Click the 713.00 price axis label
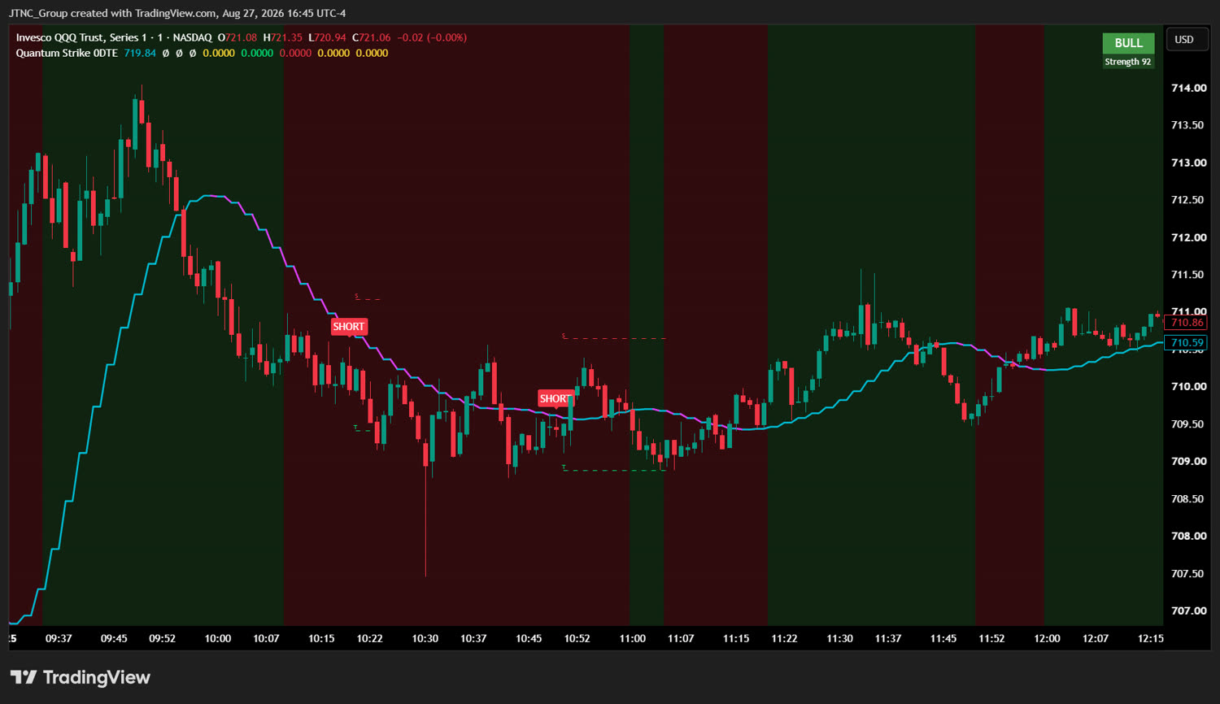Image resolution: width=1220 pixels, height=704 pixels. [x=1188, y=163]
